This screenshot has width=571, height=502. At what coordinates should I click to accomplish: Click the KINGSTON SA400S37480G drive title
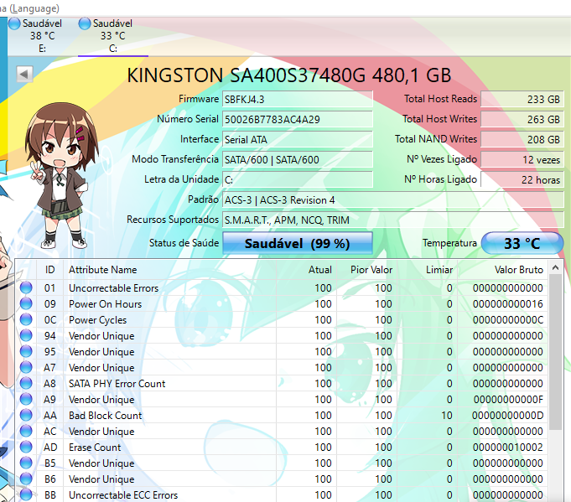pos(289,75)
